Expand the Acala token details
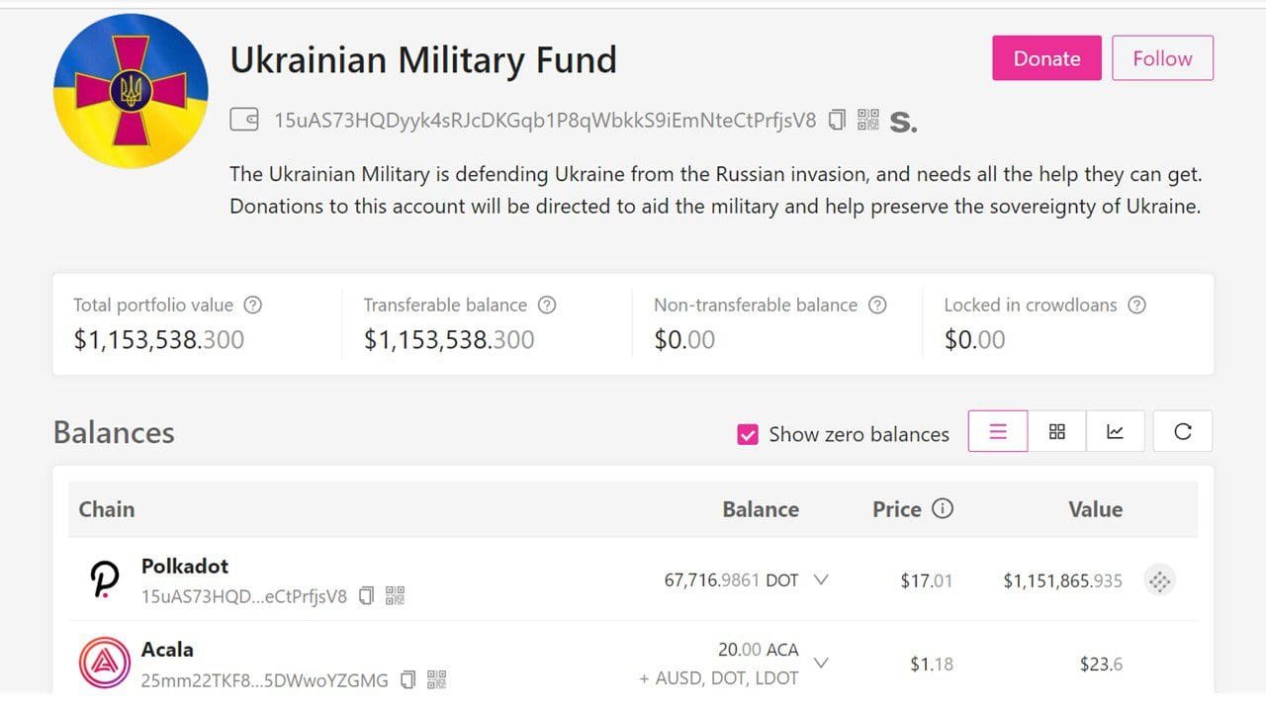Image resolution: width=1266 pixels, height=712 pixels. [x=821, y=664]
